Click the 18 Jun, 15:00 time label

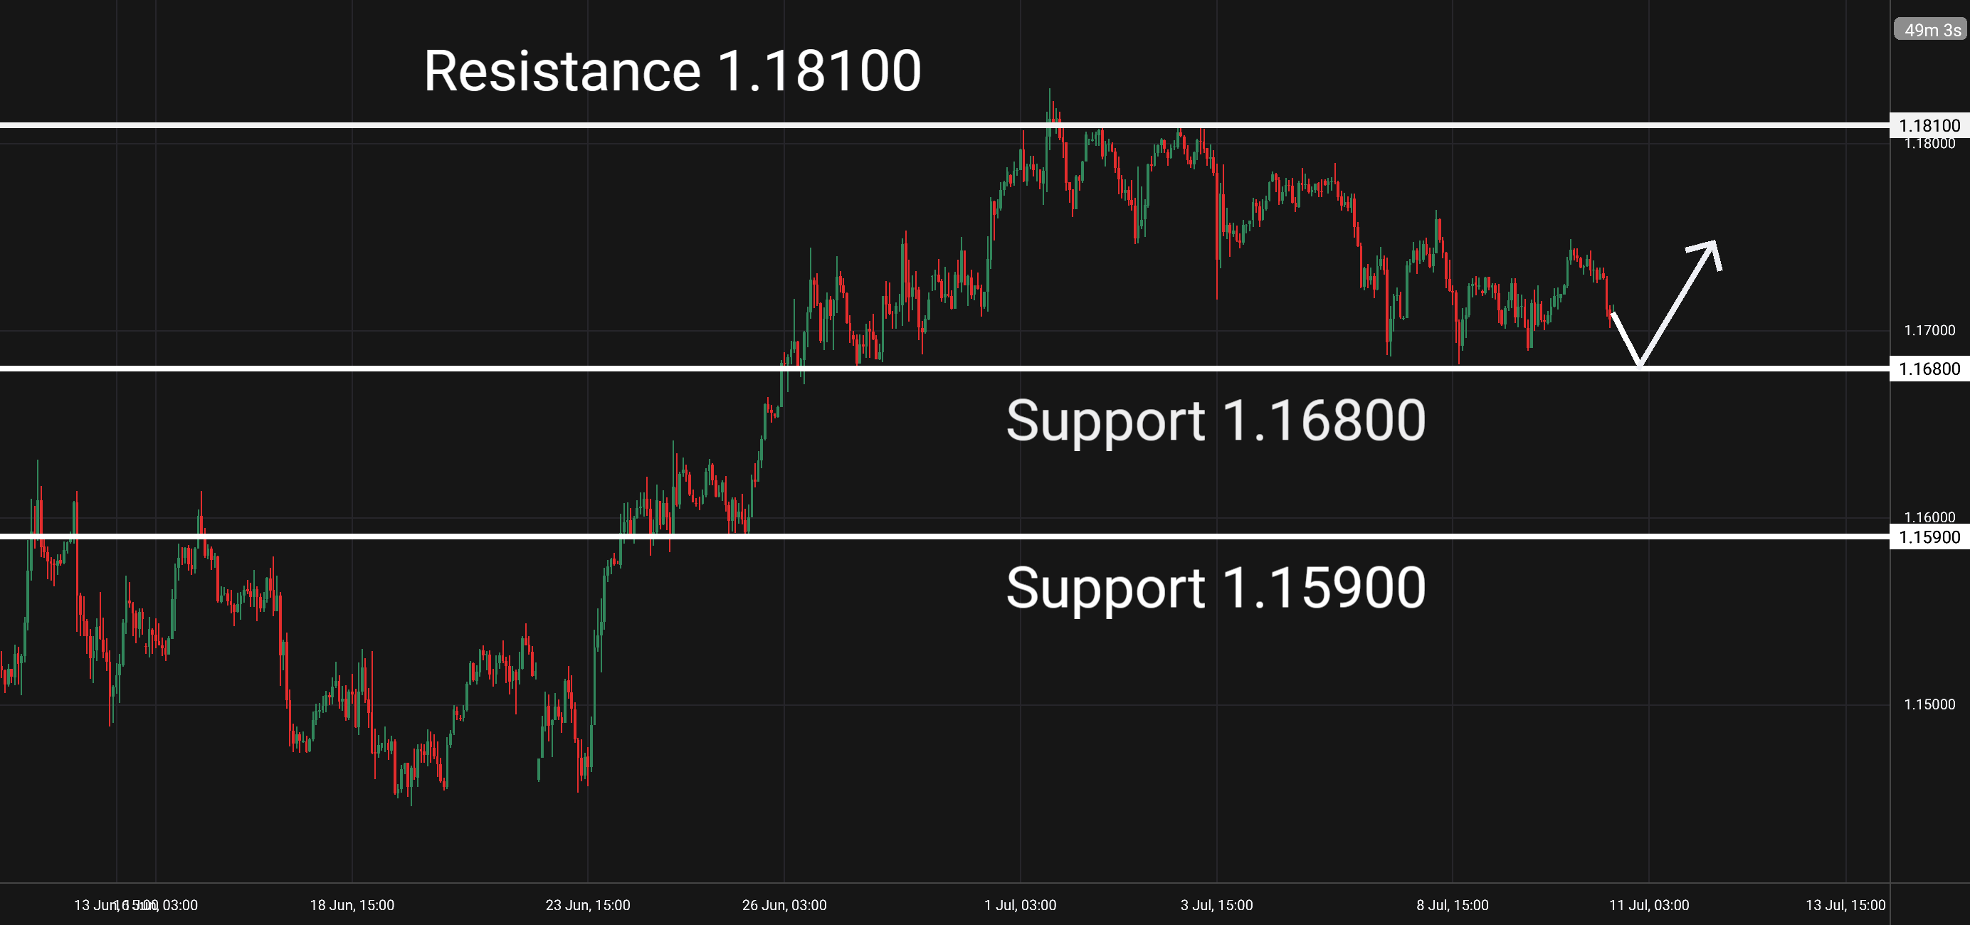point(352,905)
